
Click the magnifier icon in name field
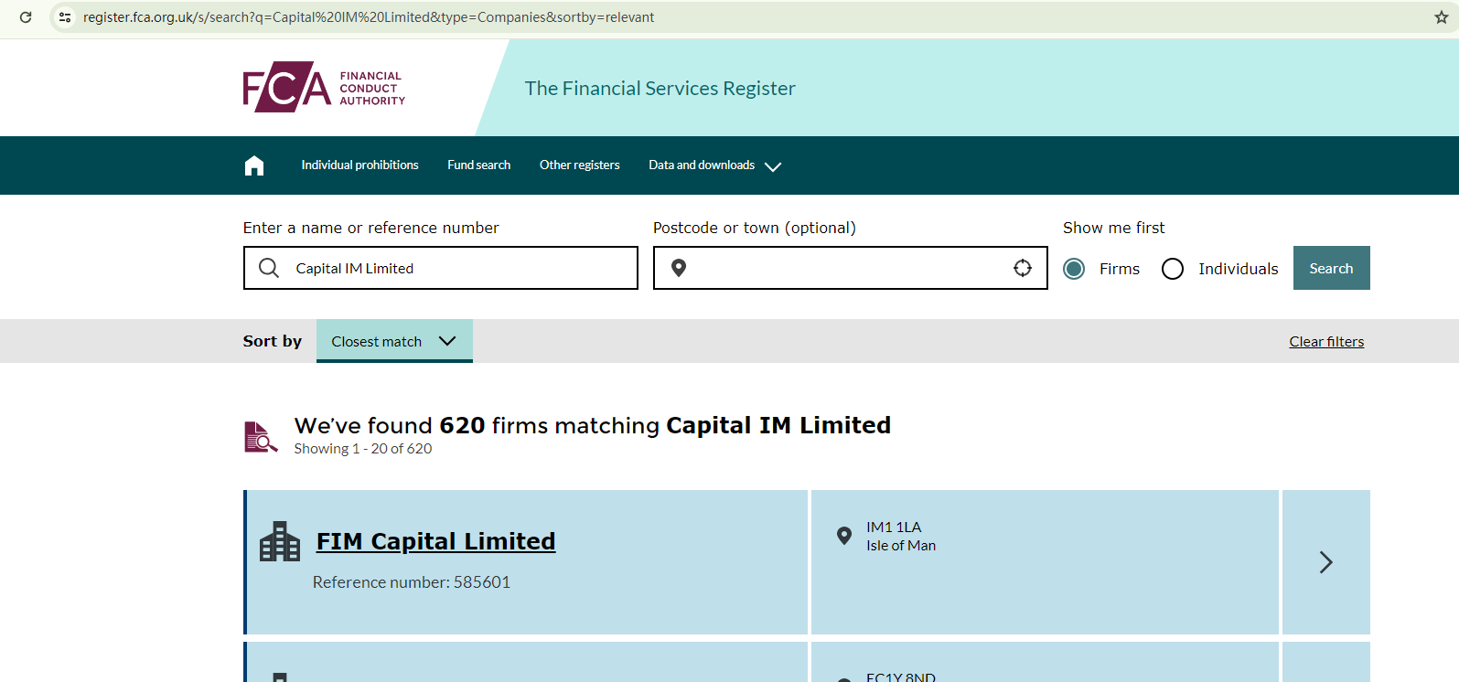(269, 268)
